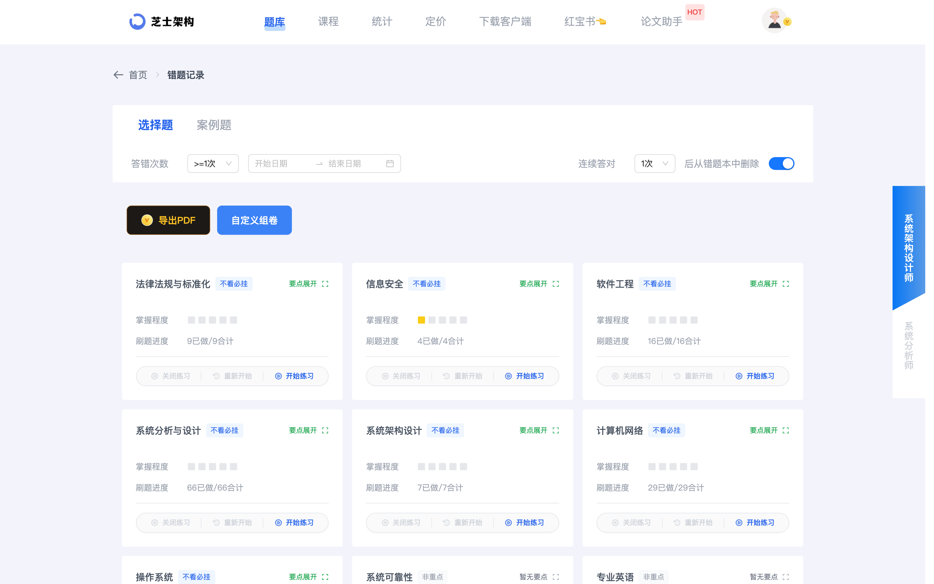Open the user avatar menu

click(x=775, y=21)
